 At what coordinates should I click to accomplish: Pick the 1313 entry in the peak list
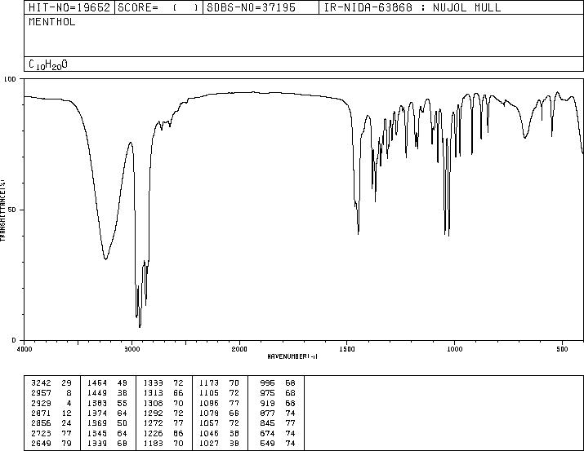[153, 392]
